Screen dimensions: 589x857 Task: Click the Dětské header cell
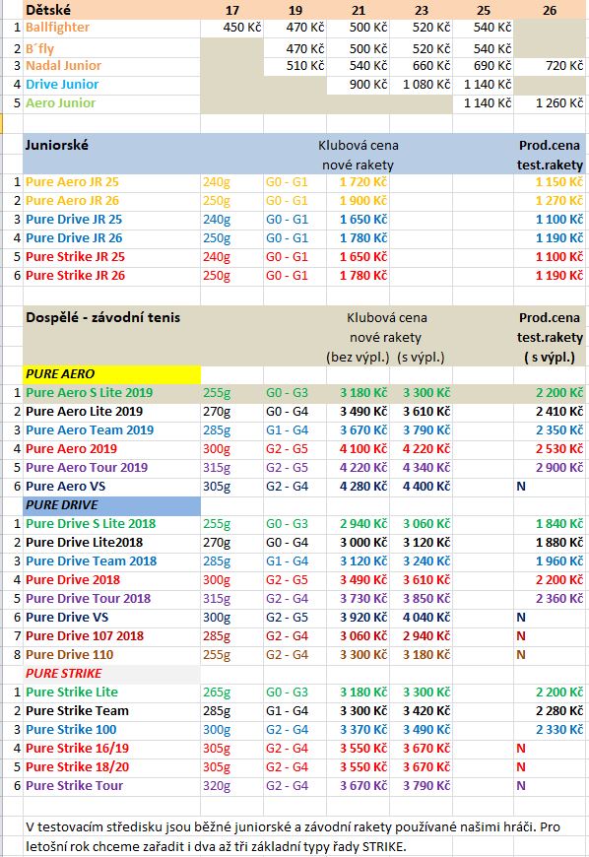pos(111,10)
